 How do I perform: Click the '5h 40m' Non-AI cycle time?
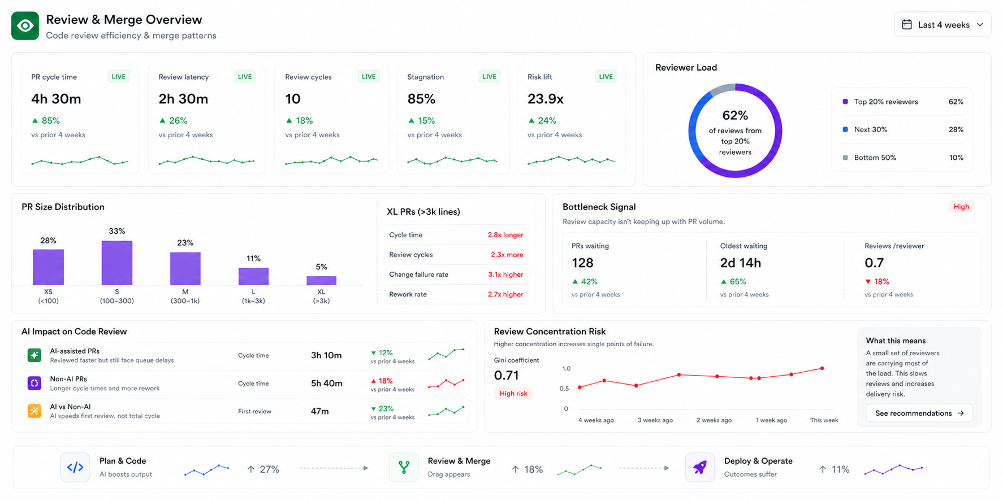[327, 383]
